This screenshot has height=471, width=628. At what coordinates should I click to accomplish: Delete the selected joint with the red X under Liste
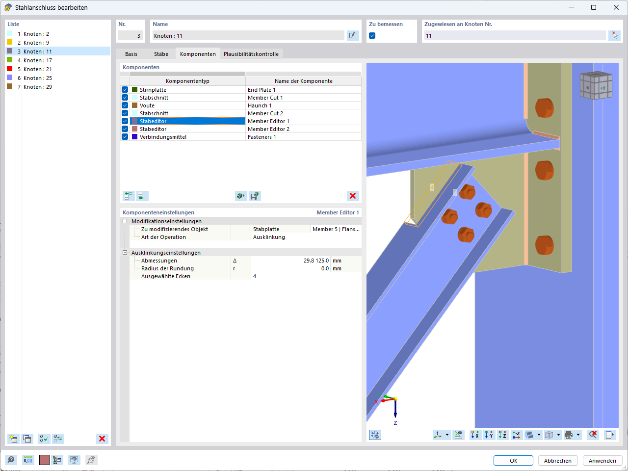pos(102,439)
